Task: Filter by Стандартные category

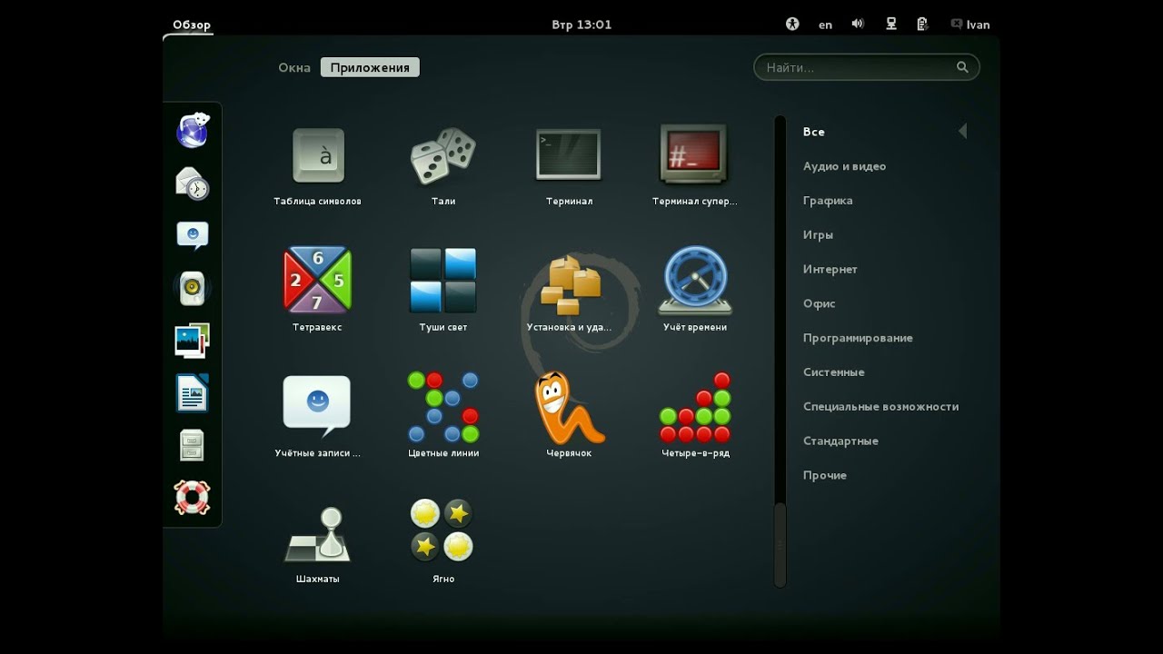Action: pyautogui.click(x=840, y=441)
